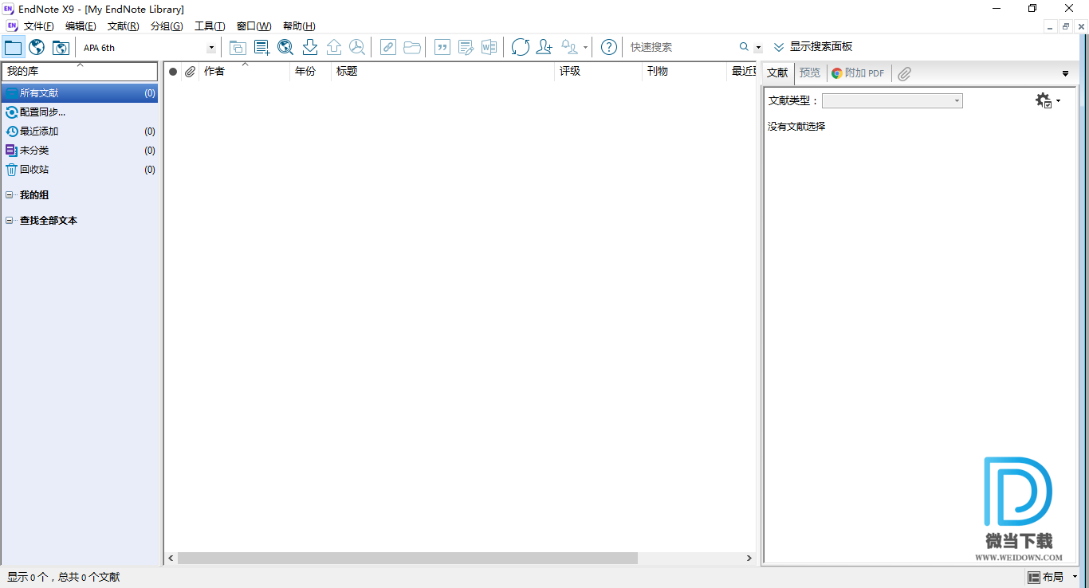The image size is (1089, 588).
Task: Switch to Online Search Mode globe icon
Action: [x=37, y=47]
